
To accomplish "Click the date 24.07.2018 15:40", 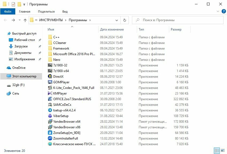I will 111,144.
